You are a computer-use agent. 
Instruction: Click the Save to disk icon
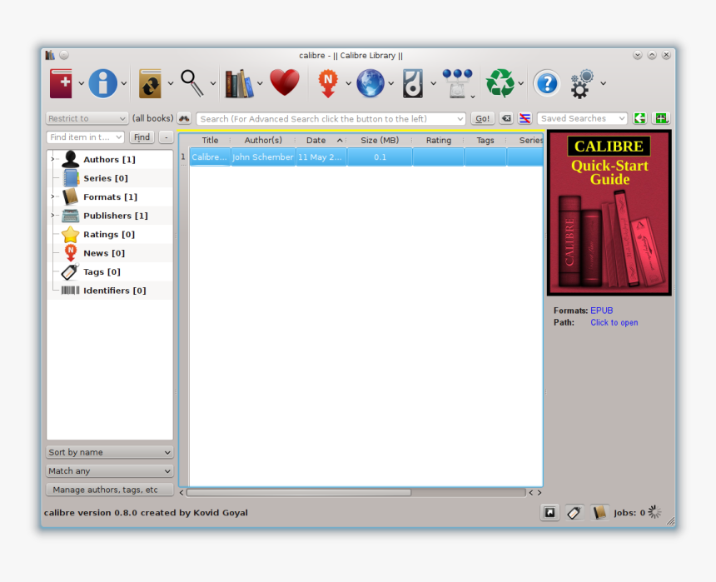413,83
